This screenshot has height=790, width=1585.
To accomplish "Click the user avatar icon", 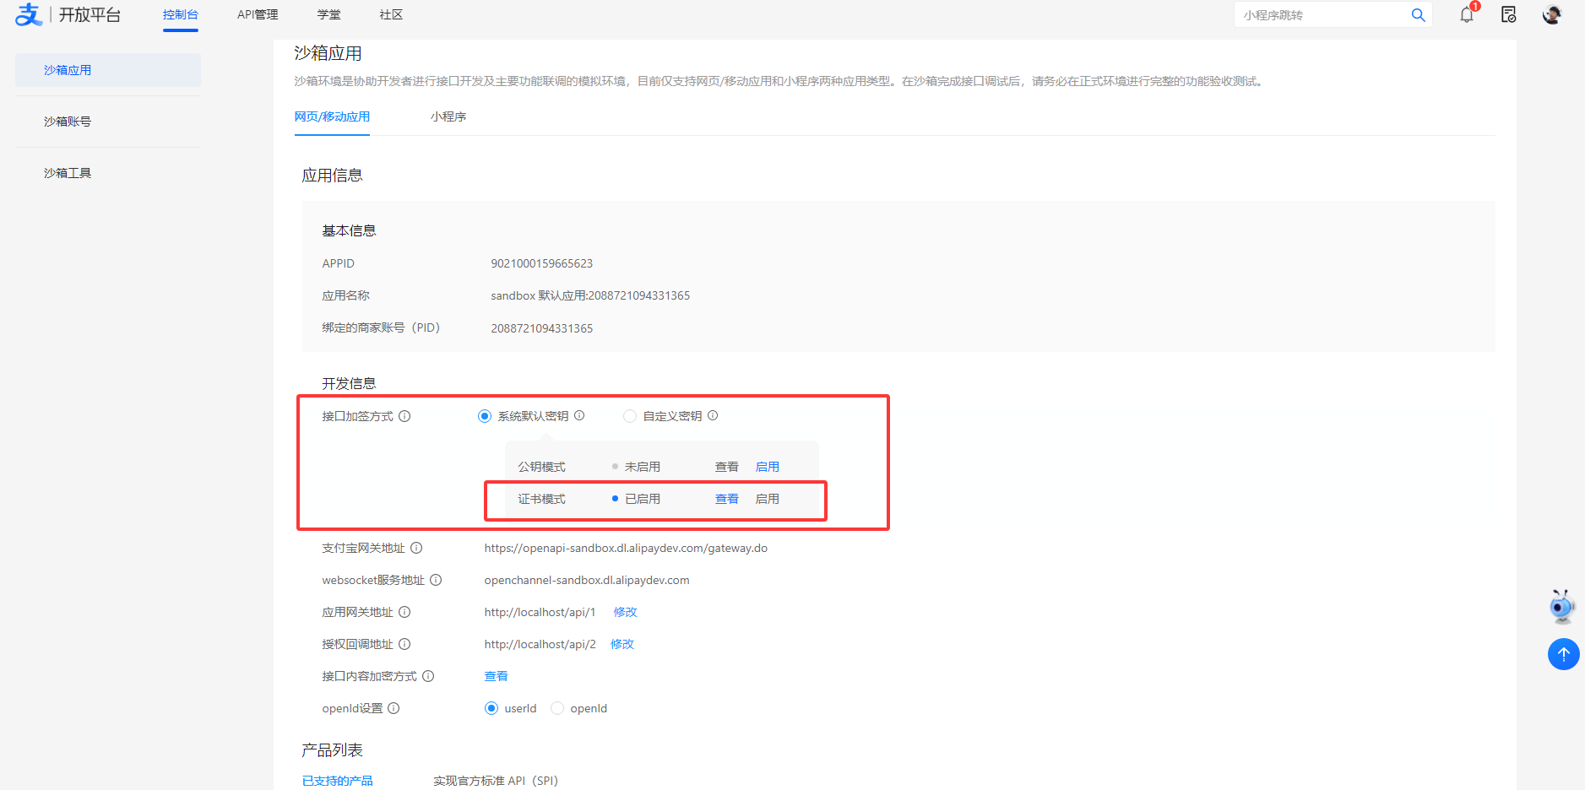I will click(x=1551, y=14).
